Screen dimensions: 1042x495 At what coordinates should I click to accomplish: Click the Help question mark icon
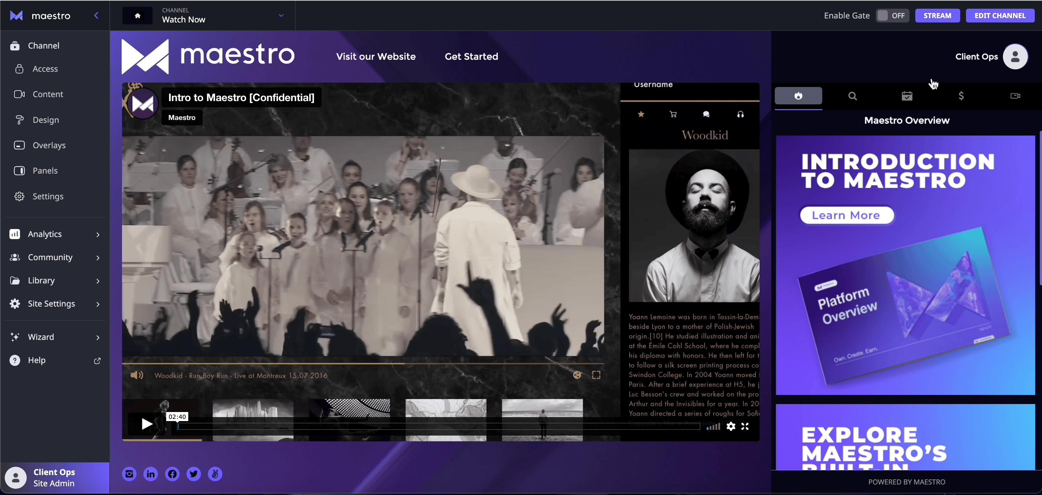pos(14,360)
